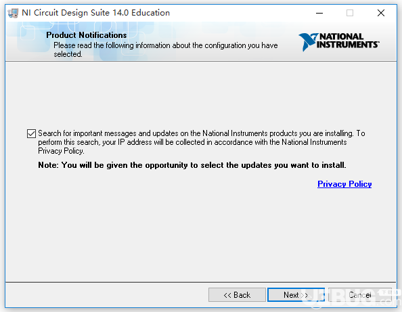Proceed with the Next >> button
The image size is (402, 312).
click(296, 295)
